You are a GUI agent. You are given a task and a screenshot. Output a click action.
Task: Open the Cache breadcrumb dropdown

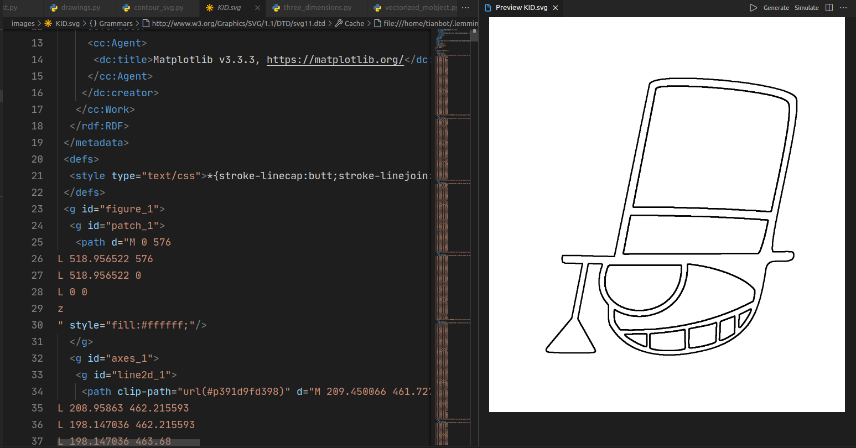pos(354,23)
